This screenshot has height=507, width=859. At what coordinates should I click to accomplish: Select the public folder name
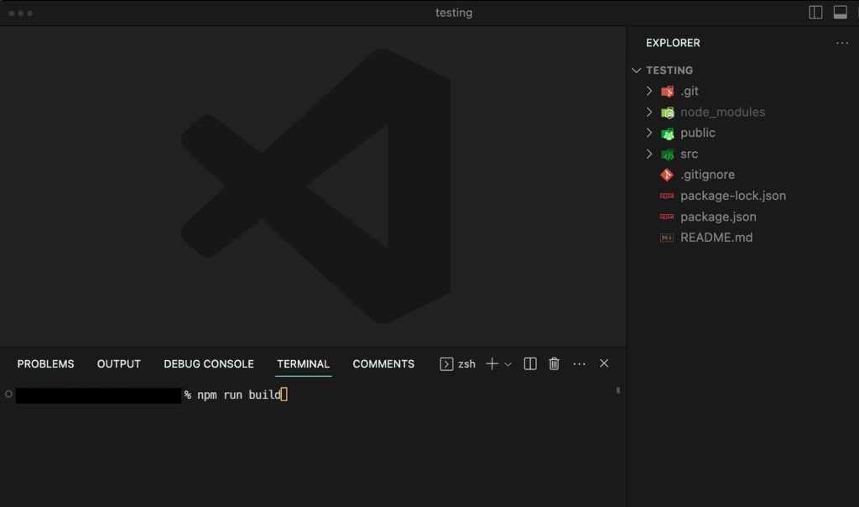point(697,133)
